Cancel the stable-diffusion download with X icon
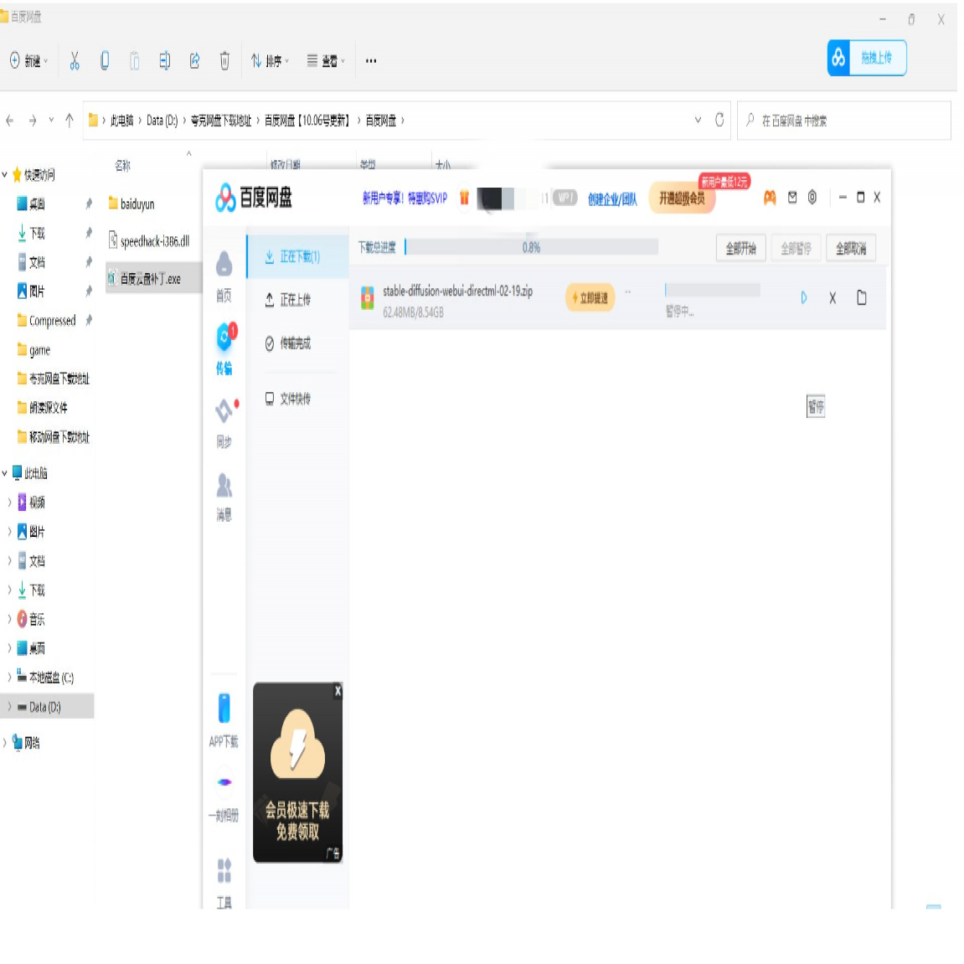 pos(833,298)
